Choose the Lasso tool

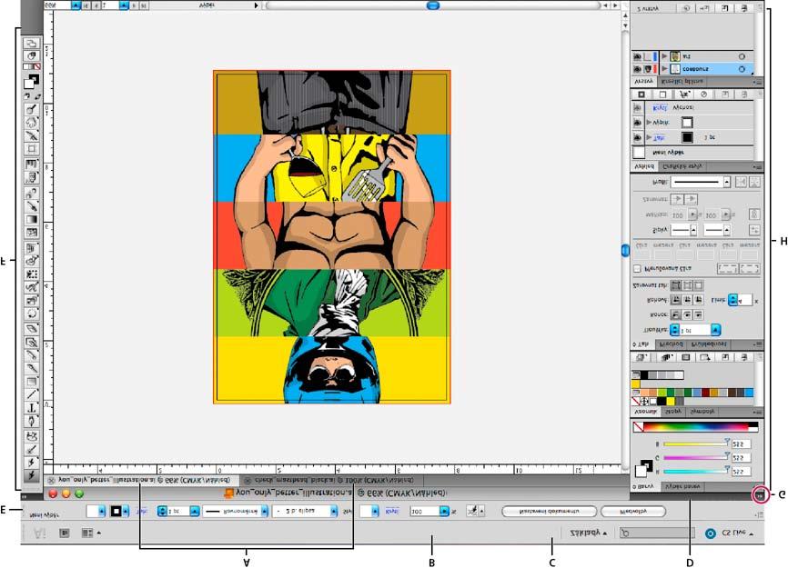coord(32,435)
